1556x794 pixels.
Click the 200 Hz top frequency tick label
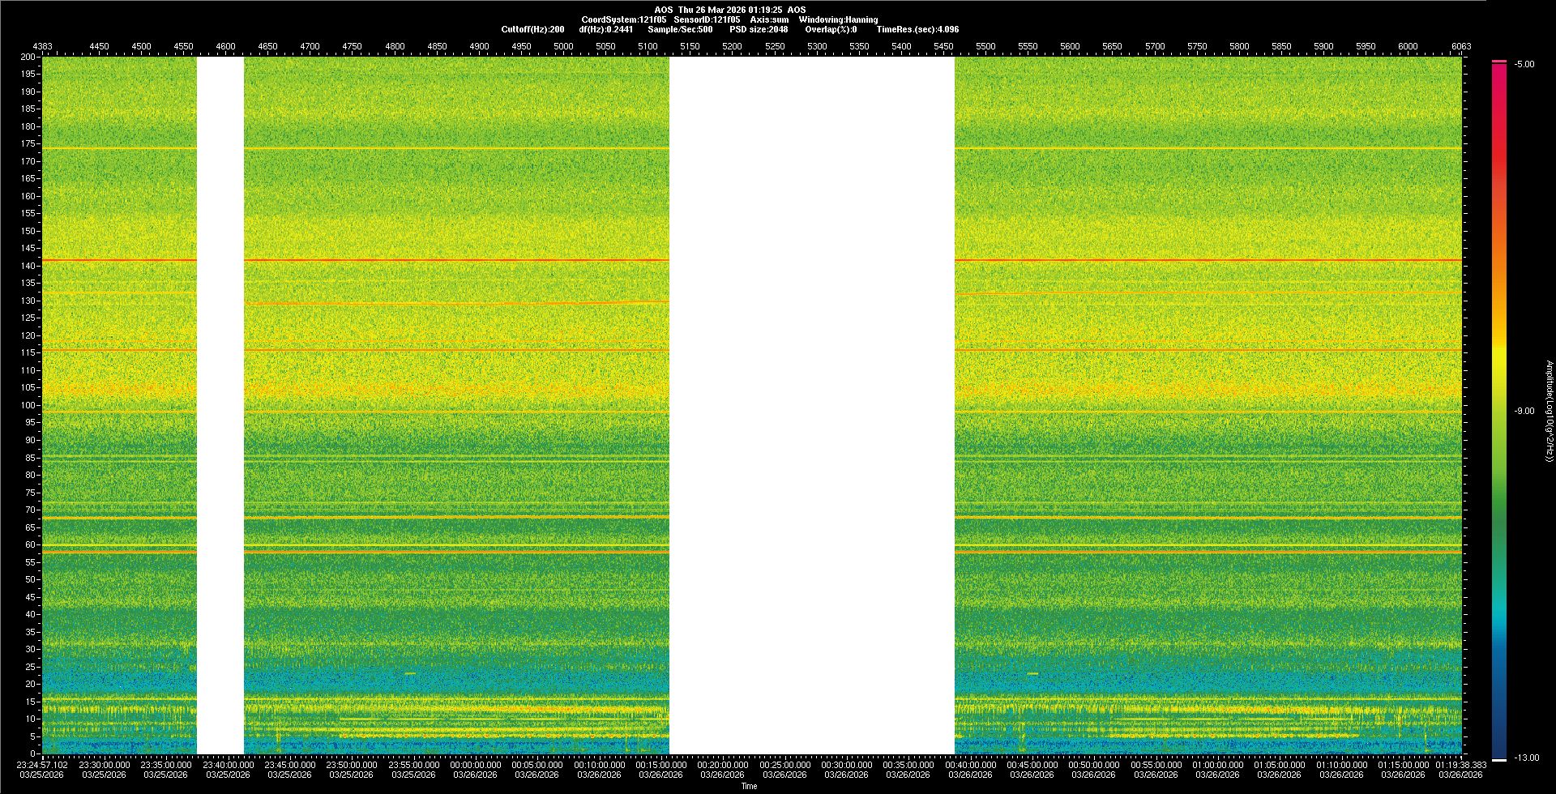coord(28,57)
